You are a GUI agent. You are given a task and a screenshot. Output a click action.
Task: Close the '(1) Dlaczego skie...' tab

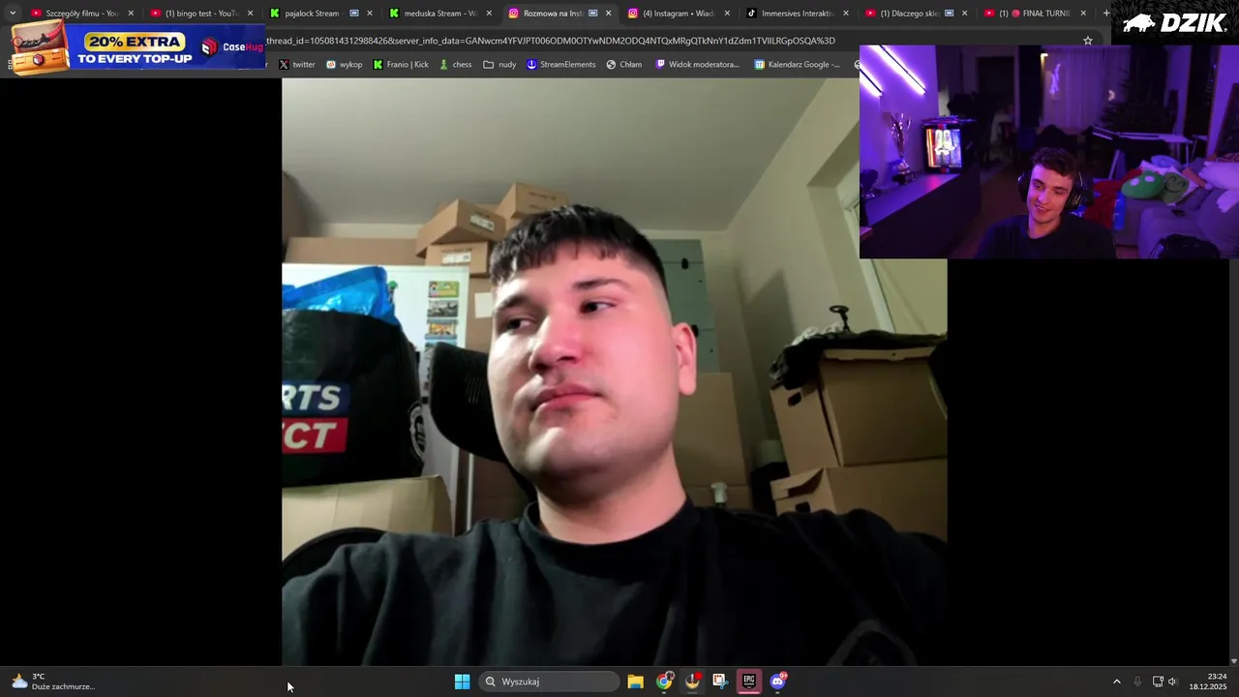(964, 14)
